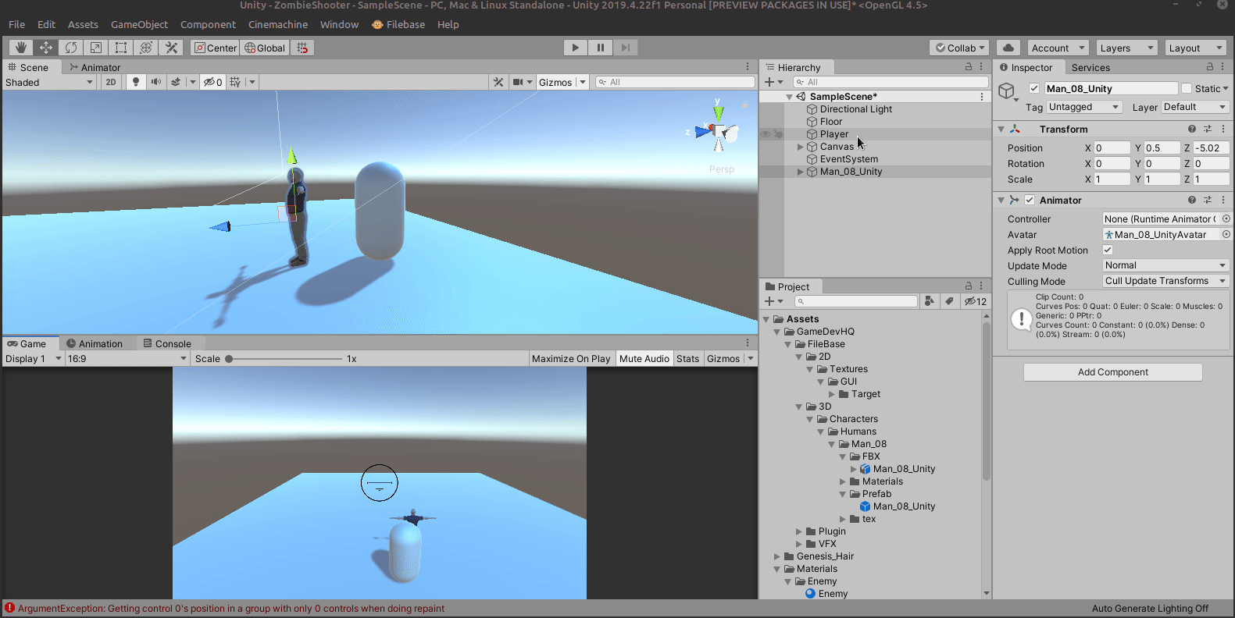This screenshot has width=1235, height=618.
Task: Select the Rect tool
Action: click(121, 48)
